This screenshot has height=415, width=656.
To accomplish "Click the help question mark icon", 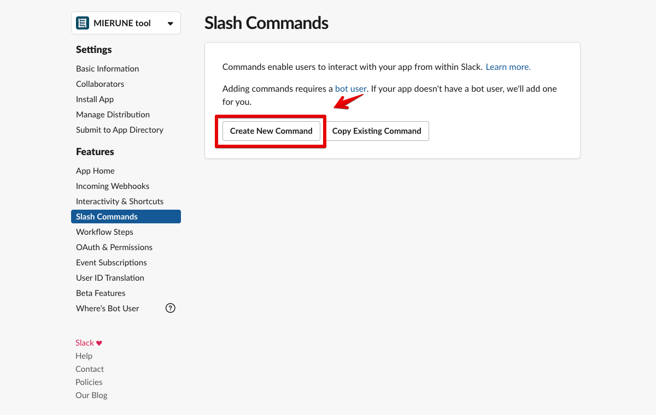I will click(x=171, y=308).
